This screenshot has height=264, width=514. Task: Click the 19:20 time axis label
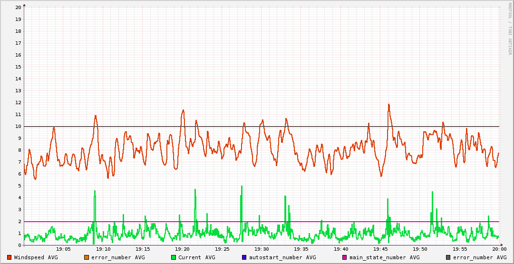(182, 249)
